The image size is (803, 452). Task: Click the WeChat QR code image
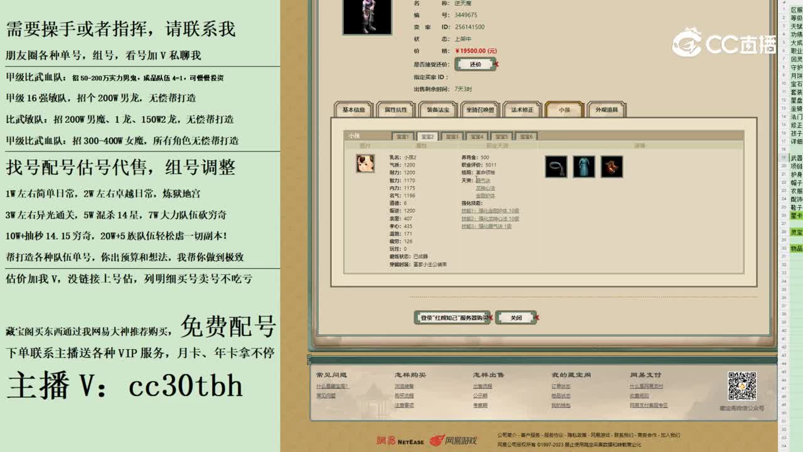click(742, 387)
